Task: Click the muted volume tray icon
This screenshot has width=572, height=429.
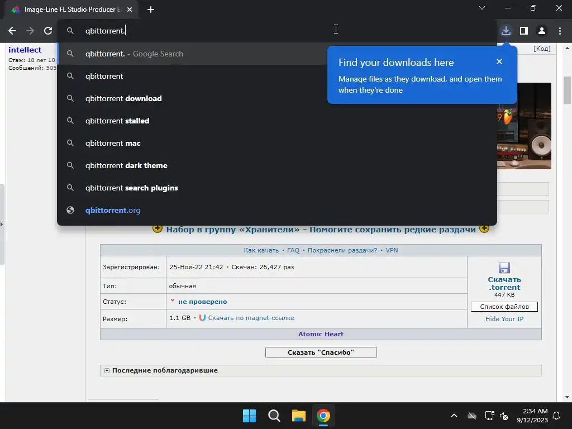Action: 504,416
